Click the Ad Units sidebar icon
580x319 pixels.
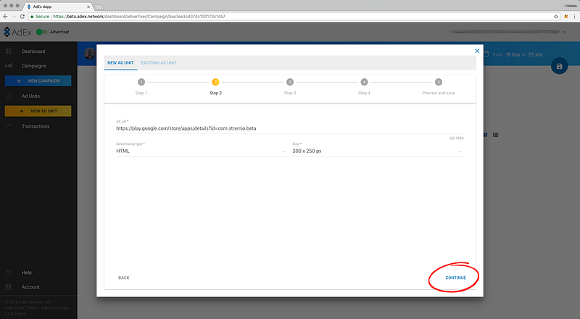[9, 96]
